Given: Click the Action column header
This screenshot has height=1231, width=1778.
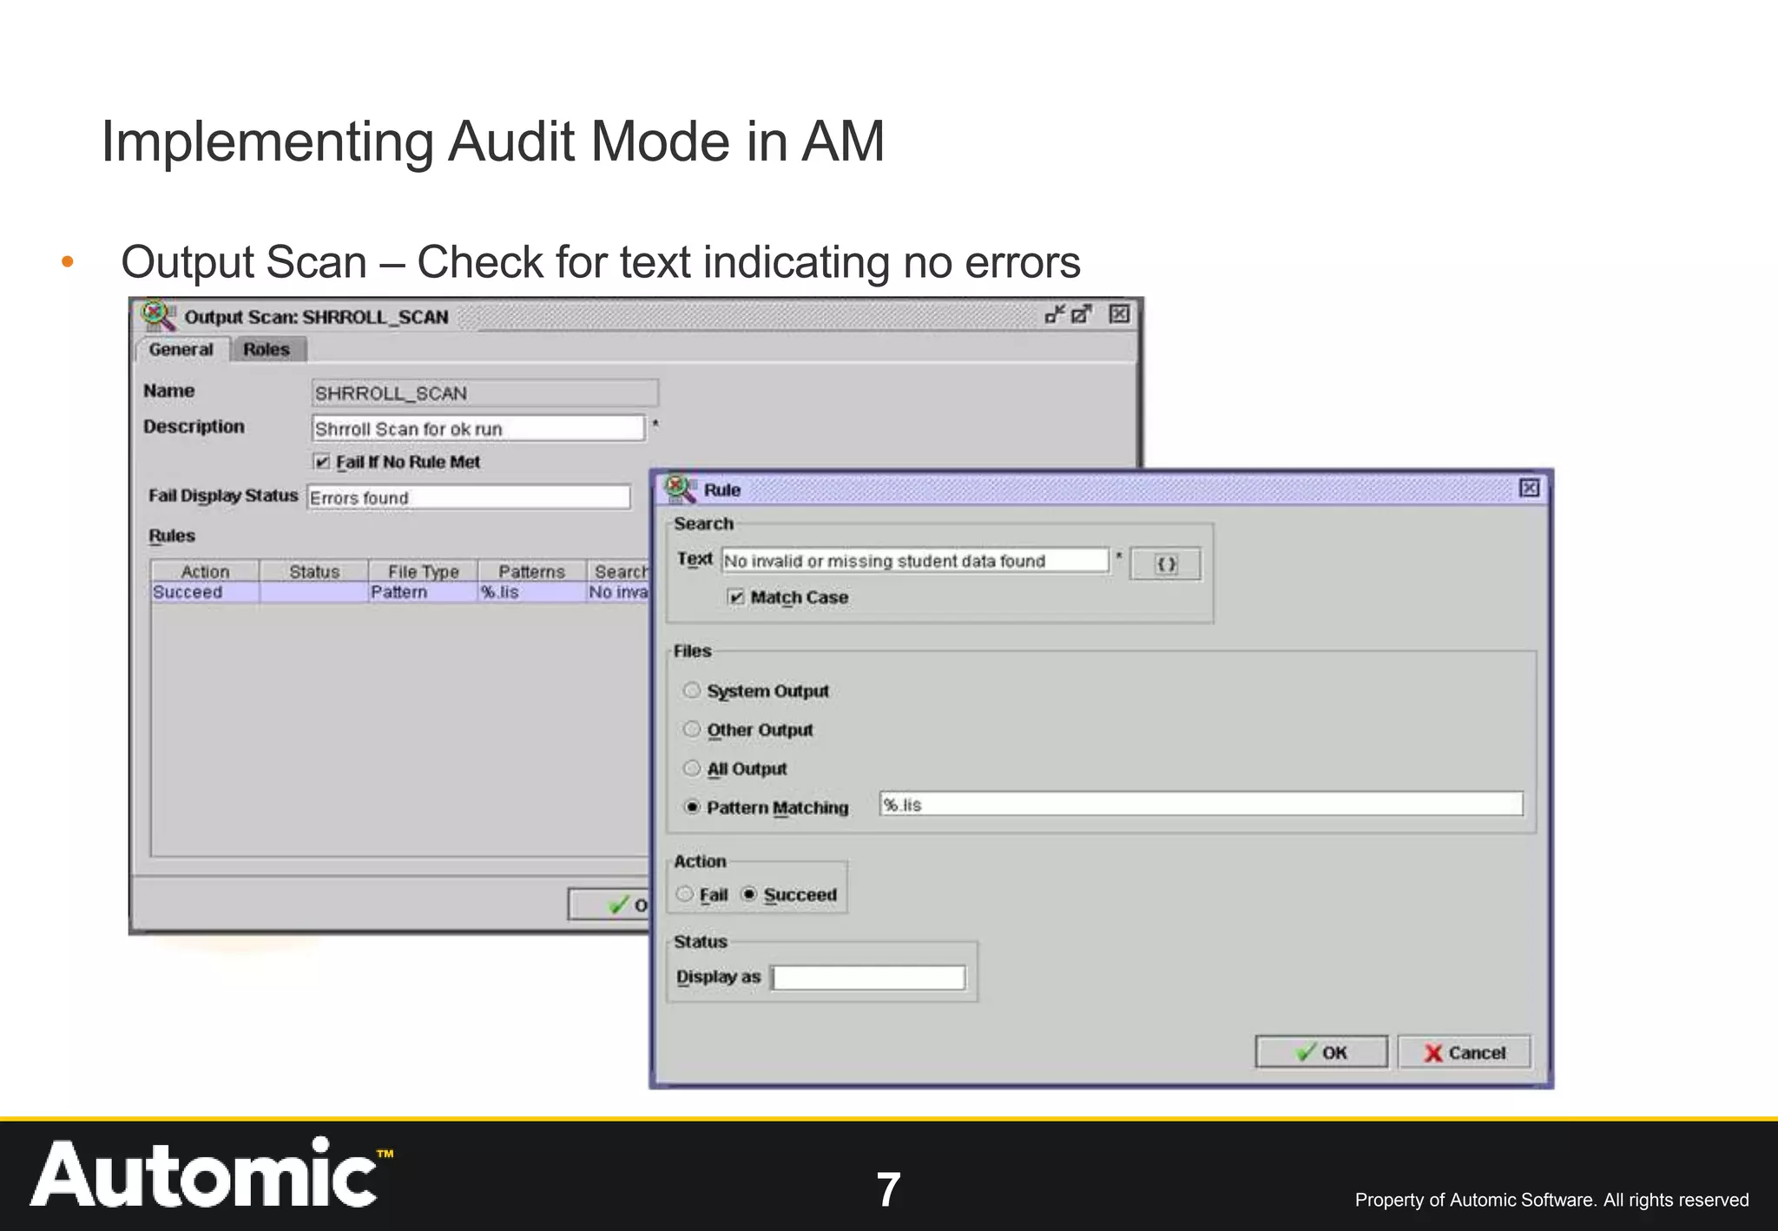Looking at the screenshot, I should tap(205, 571).
